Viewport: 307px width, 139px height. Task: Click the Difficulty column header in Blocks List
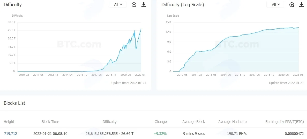coord(109,122)
